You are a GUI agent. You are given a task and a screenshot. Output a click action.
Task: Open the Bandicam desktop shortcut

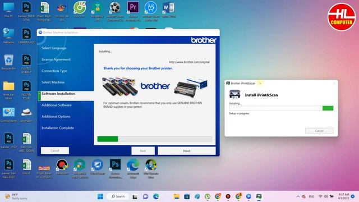[62, 167]
